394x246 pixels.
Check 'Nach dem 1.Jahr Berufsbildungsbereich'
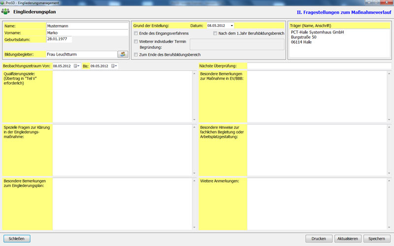tap(215, 33)
